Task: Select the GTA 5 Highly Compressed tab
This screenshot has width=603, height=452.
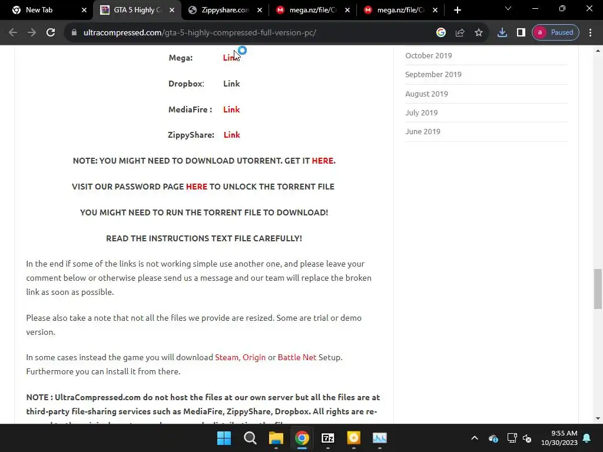Action: coord(137,10)
